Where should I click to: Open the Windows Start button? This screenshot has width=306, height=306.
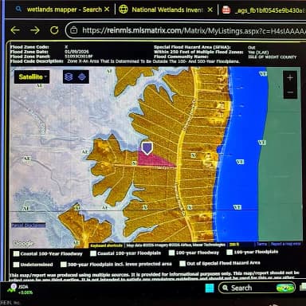[x=210, y=288]
